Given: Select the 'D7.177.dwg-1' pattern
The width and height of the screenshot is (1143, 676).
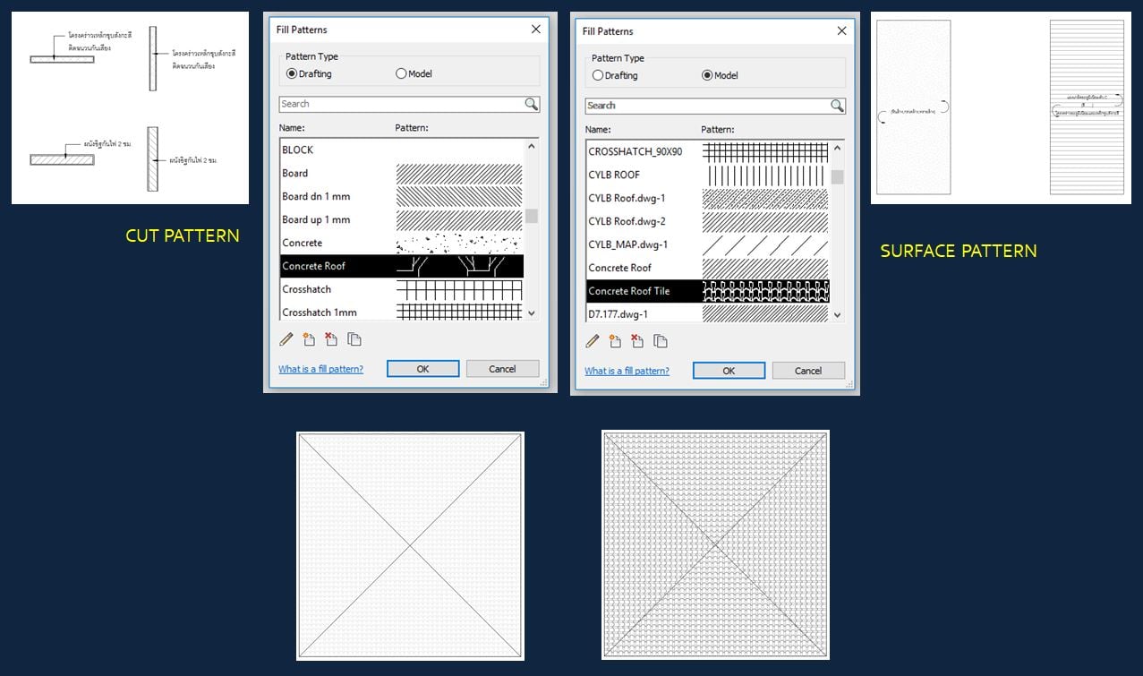Looking at the screenshot, I should 708,313.
